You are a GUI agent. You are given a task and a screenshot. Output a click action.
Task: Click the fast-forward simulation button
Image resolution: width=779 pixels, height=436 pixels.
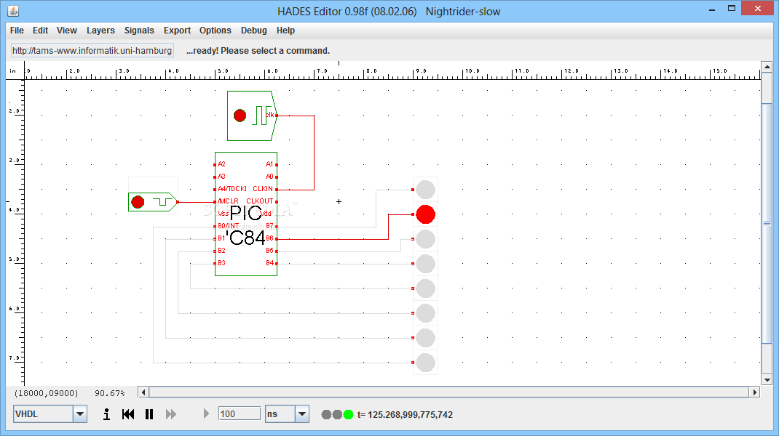[x=171, y=414]
